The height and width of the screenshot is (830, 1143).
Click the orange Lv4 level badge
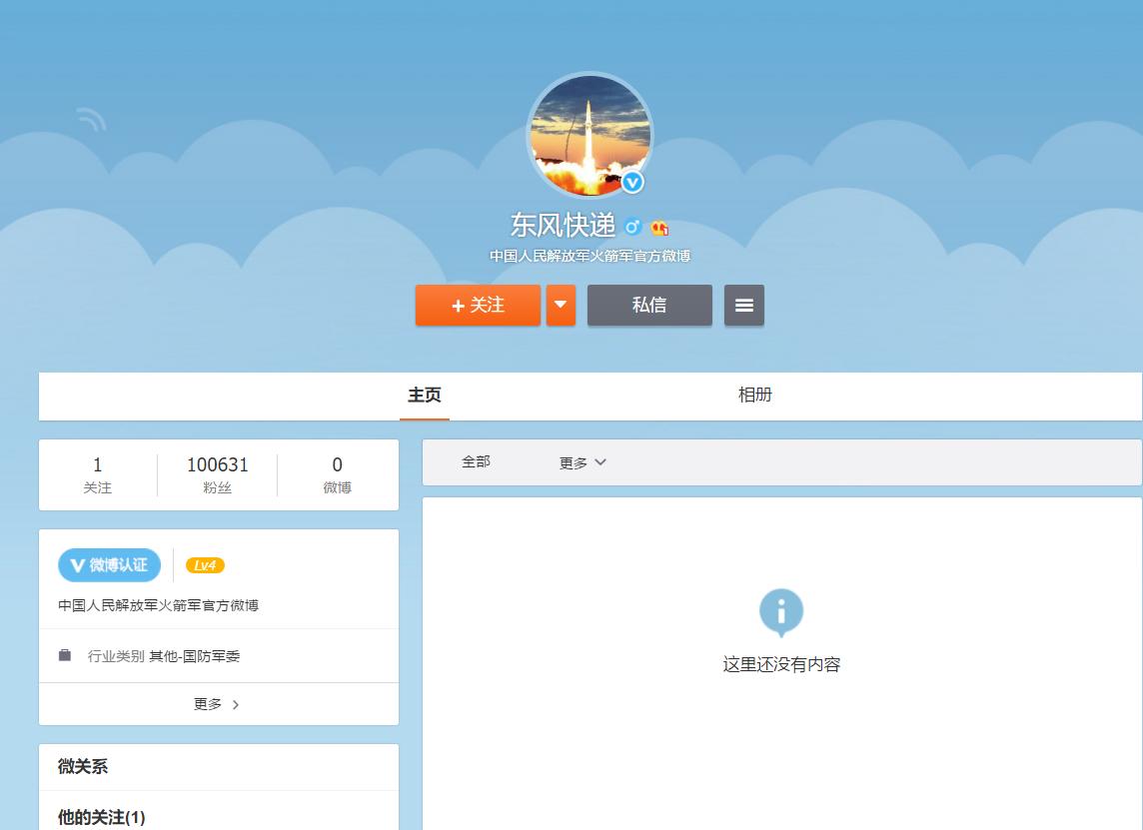(205, 565)
